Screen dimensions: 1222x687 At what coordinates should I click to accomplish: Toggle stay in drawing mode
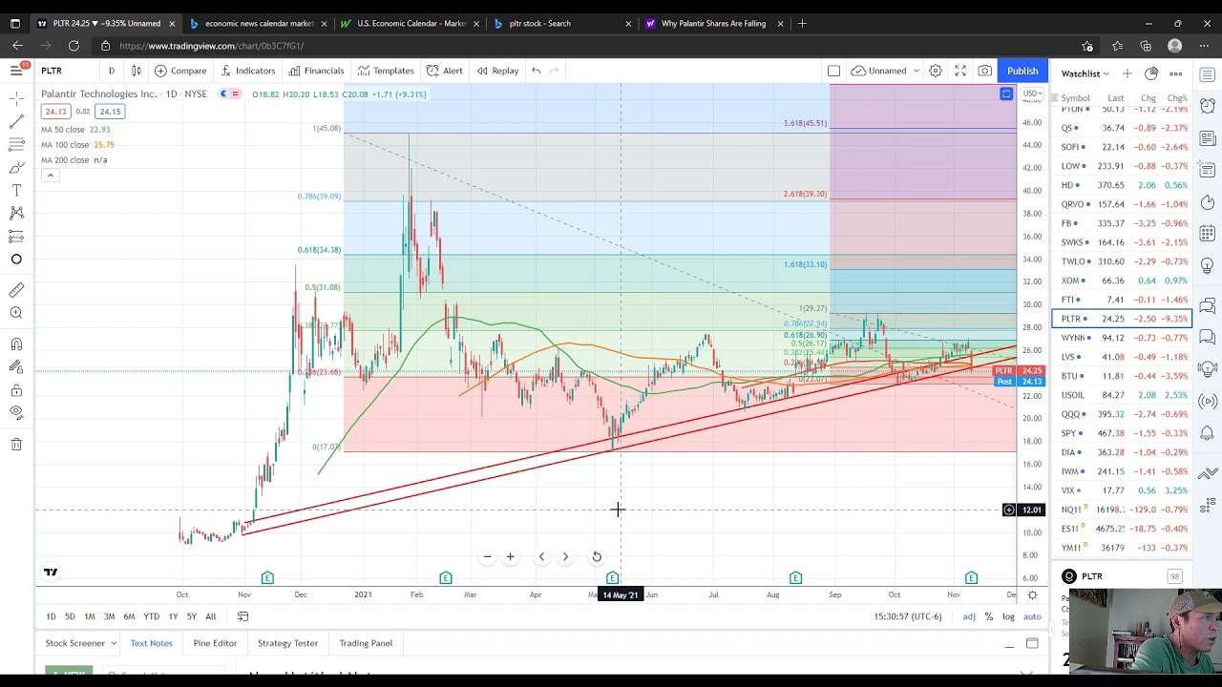coord(16,366)
